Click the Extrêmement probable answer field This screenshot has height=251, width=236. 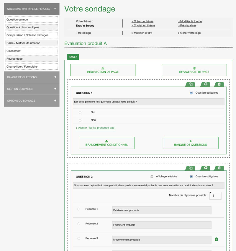click(x=161, y=210)
